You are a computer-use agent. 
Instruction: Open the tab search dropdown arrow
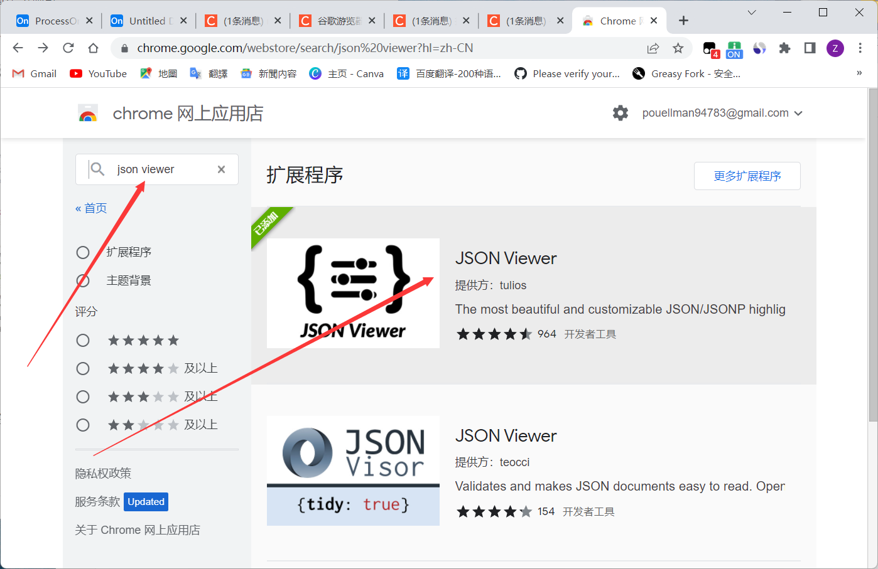pos(751,13)
